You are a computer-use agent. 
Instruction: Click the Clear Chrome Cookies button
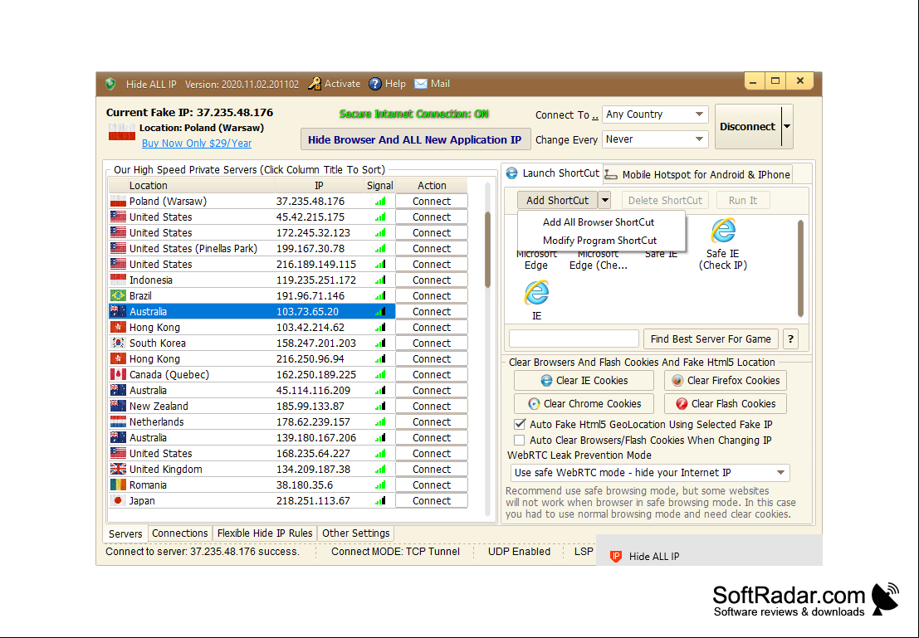[x=584, y=404]
